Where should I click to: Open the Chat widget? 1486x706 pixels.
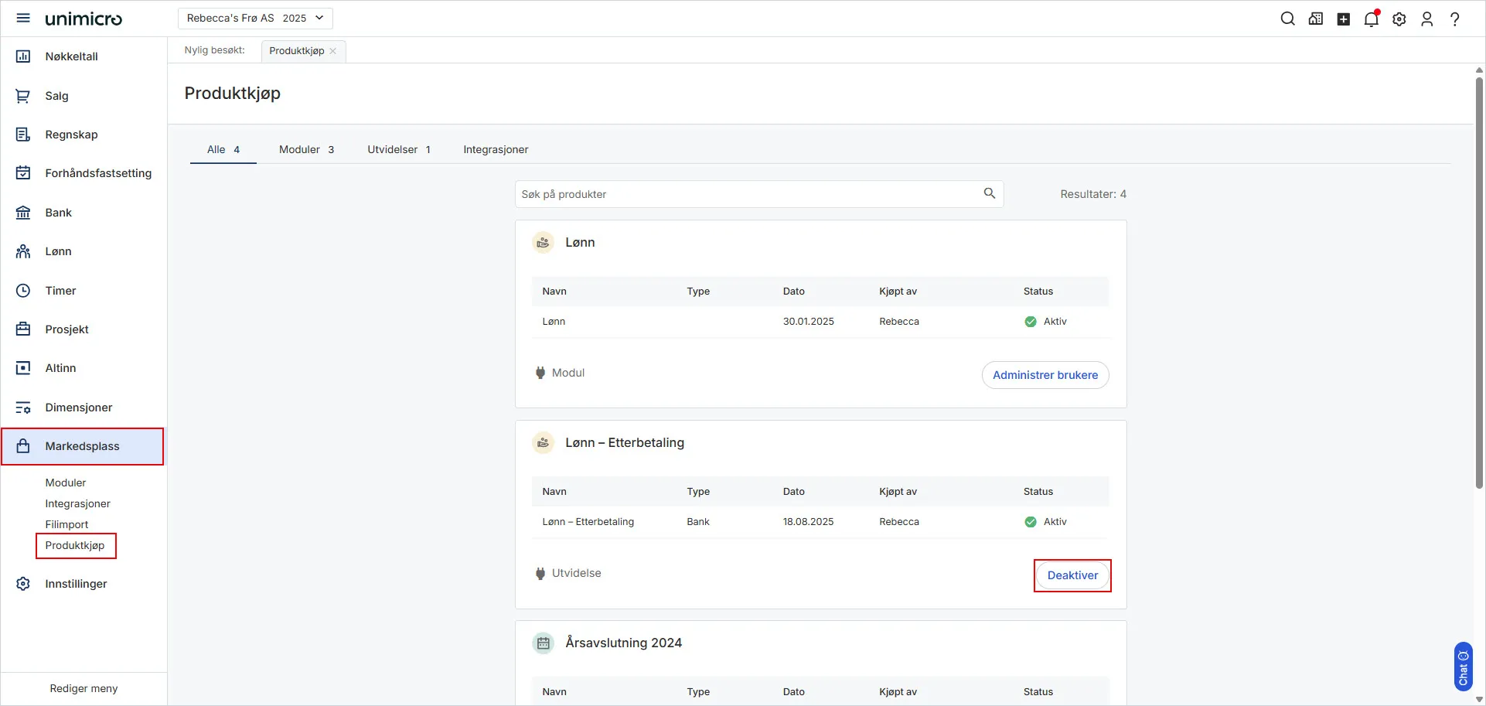1462,667
